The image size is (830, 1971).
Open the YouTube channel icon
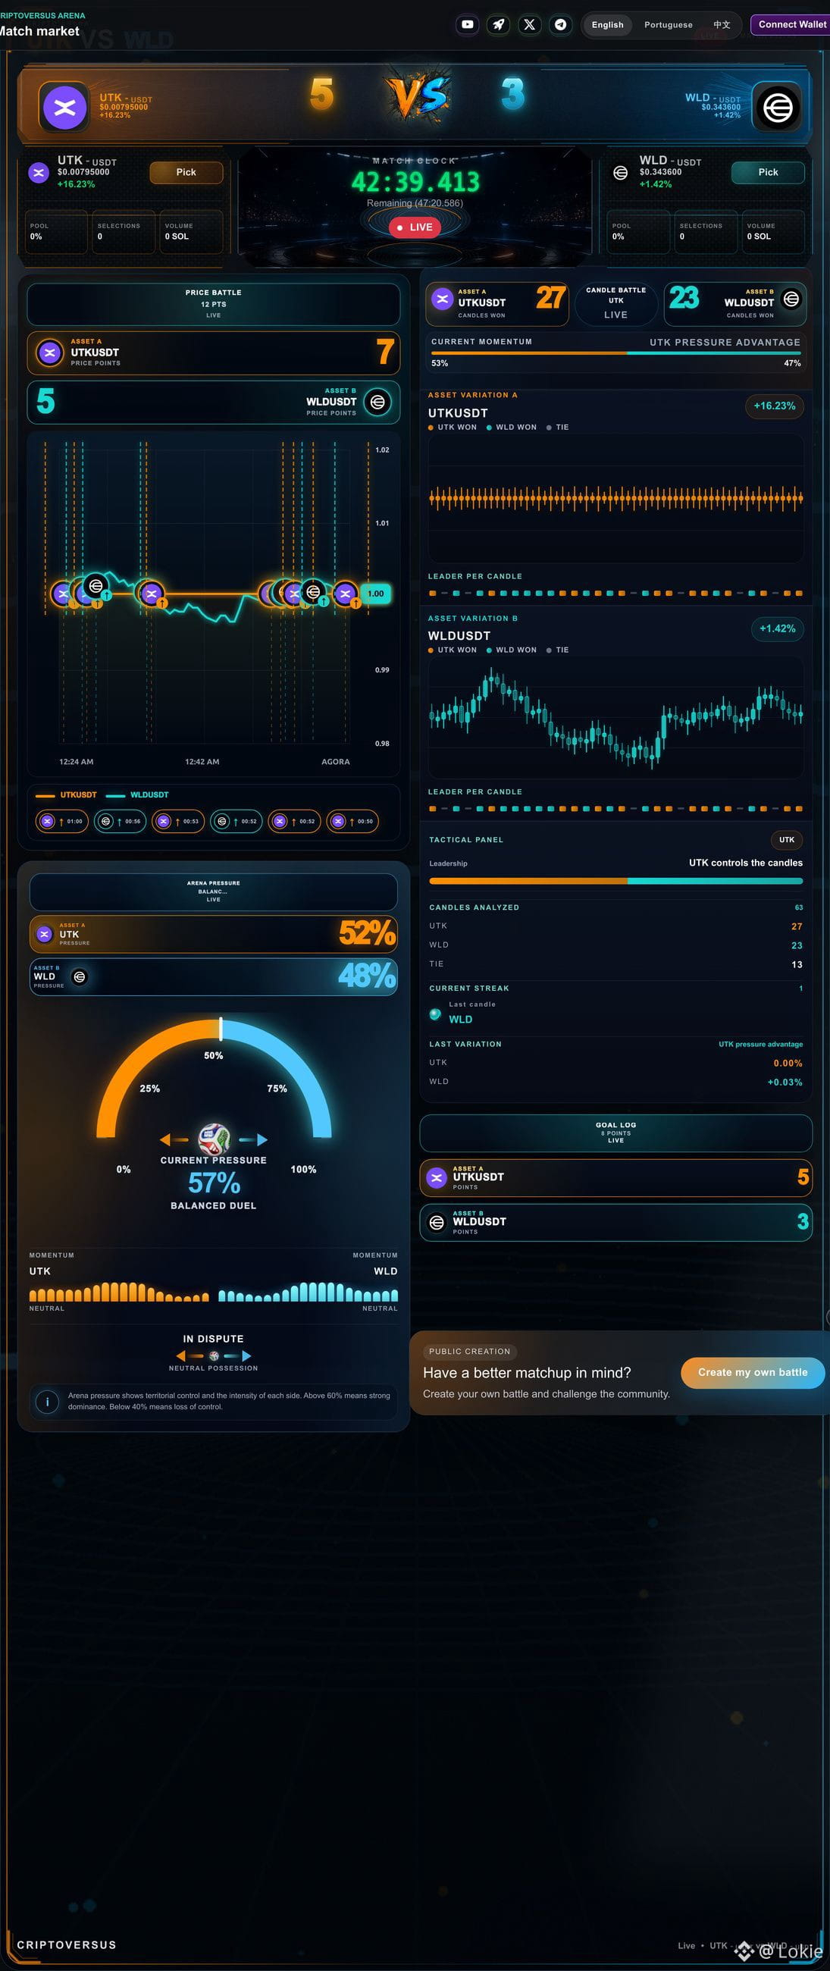point(468,24)
